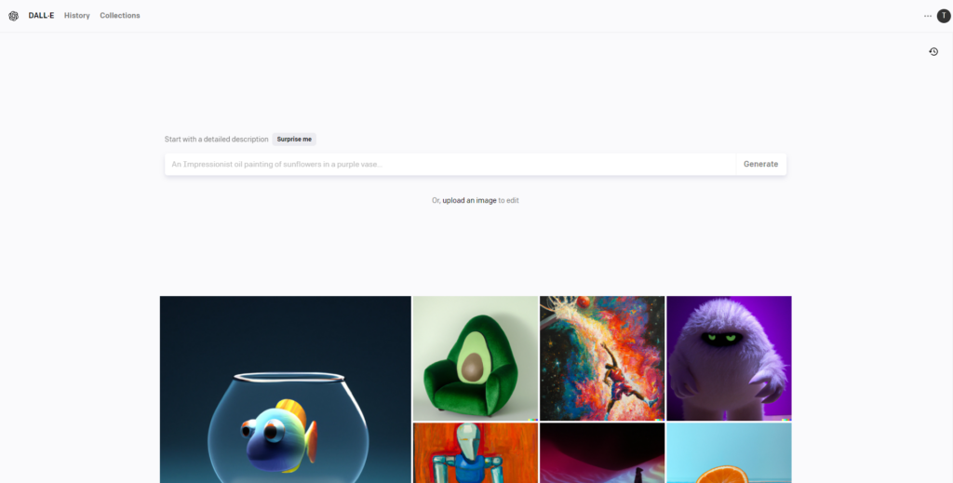Open the avocado armchair image

(x=476, y=358)
